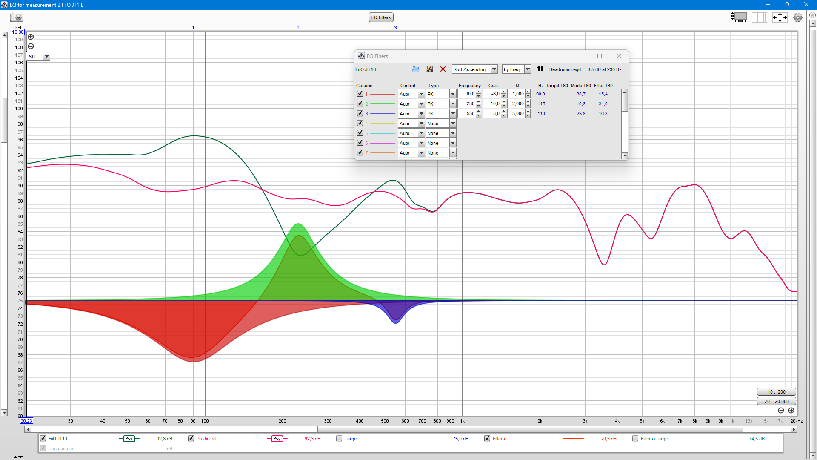The height and width of the screenshot is (460, 817).
Task: Save filter settings to file icon
Action: (429, 69)
